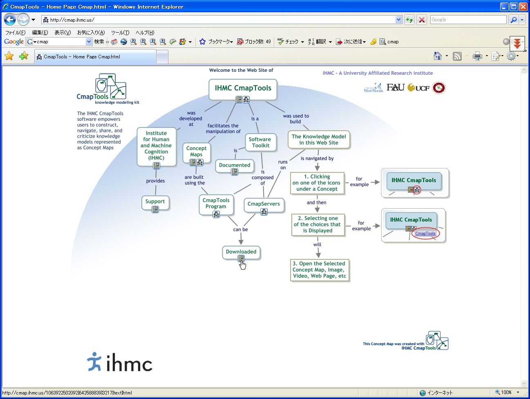Viewport: 530px width, 399px height.
Task: Click the resource icon under Downloaded
Action: pyautogui.click(x=241, y=258)
